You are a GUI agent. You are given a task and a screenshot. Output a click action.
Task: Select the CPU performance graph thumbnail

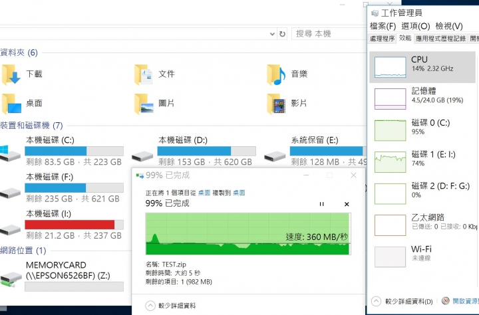390,67
